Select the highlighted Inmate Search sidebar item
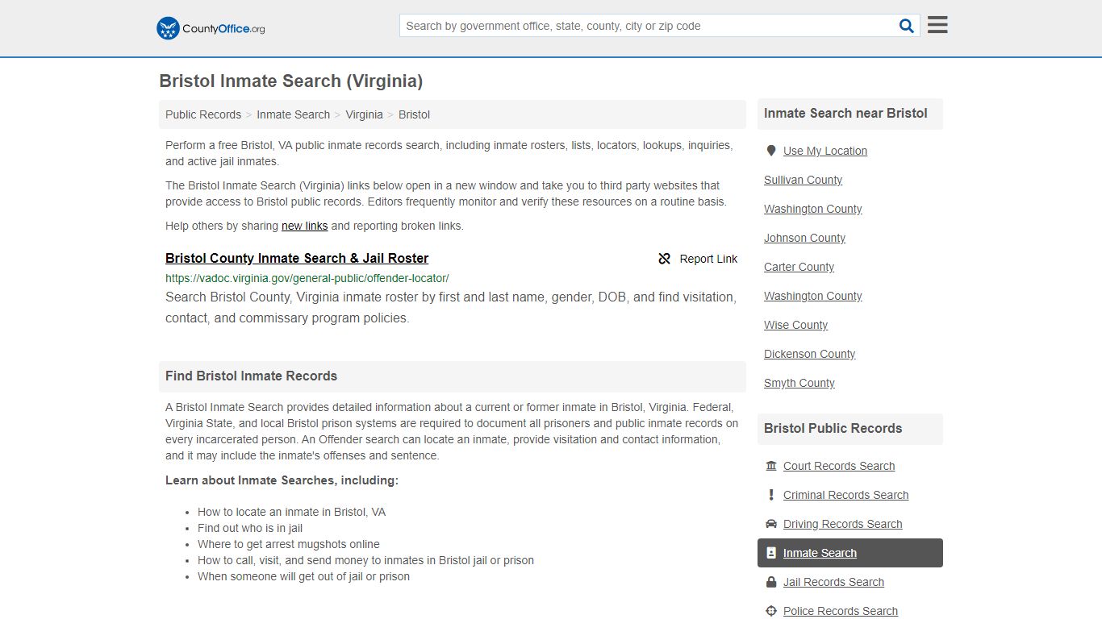Image resolution: width=1102 pixels, height=619 pixels. coord(849,553)
